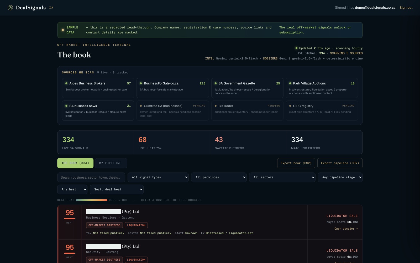420x263 pixels.
Task: Click Open dossier link in Business Services row
Action: [x=346, y=229]
